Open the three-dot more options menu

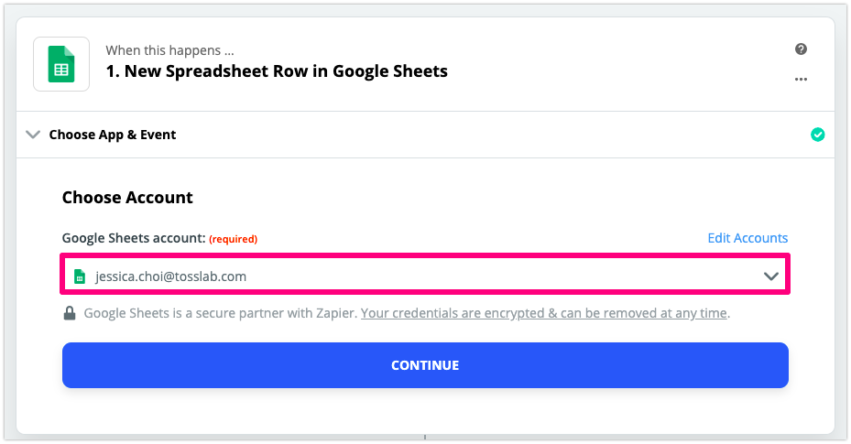tap(801, 79)
